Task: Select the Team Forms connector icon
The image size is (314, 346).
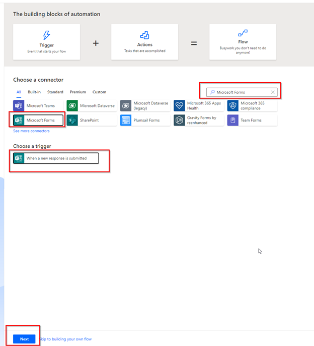Action: tap(233, 120)
